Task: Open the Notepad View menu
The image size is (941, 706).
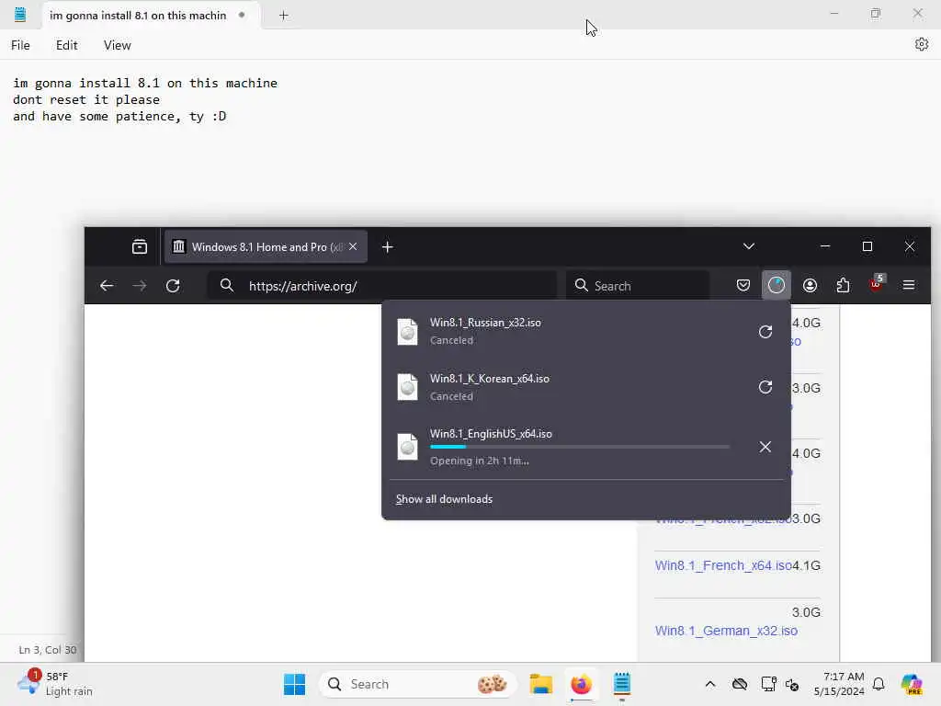Action: pos(117,45)
